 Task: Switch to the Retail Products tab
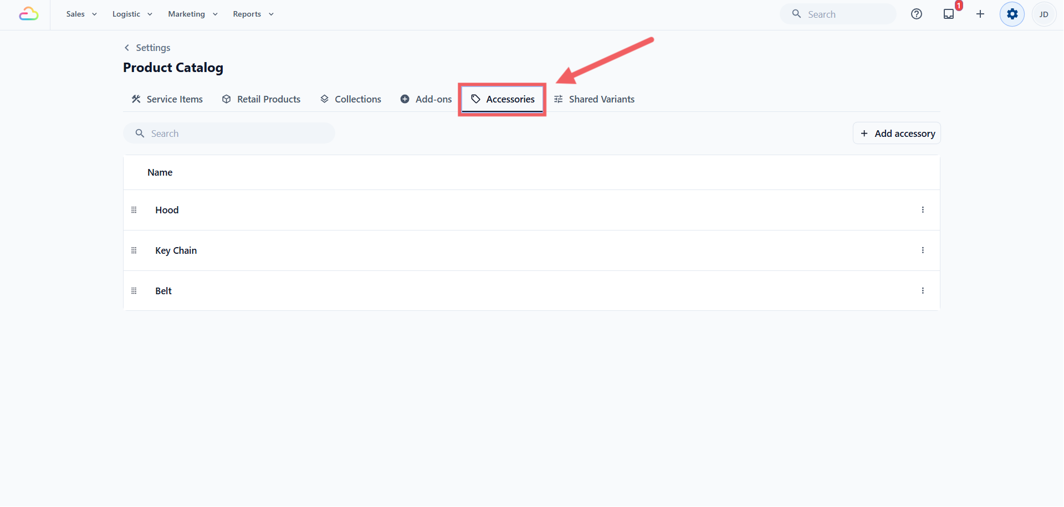261,99
